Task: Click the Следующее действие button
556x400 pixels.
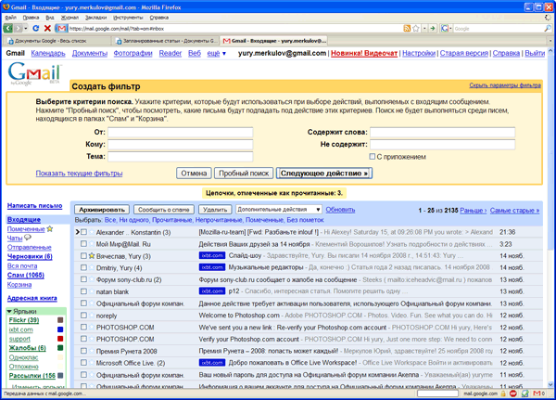Action: (x=324, y=174)
